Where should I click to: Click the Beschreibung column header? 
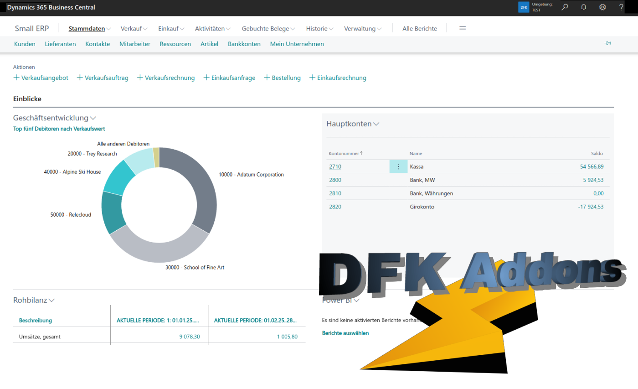(x=35, y=321)
